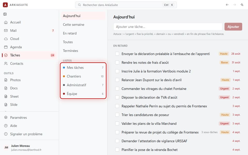Open the Cloud icon in sidebar
The image size is (248, 155).
pyautogui.click(x=6, y=39)
